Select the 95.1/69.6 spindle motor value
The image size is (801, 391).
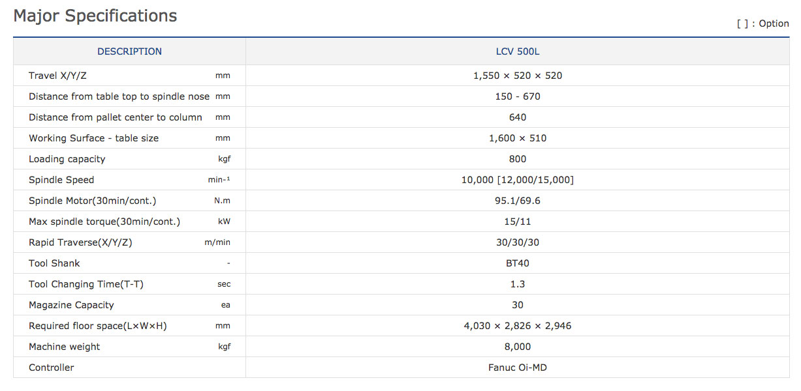pyautogui.click(x=517, y=201)
